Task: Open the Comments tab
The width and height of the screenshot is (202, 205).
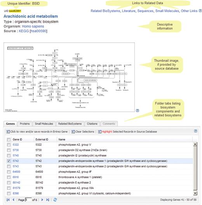Action: 109,124
